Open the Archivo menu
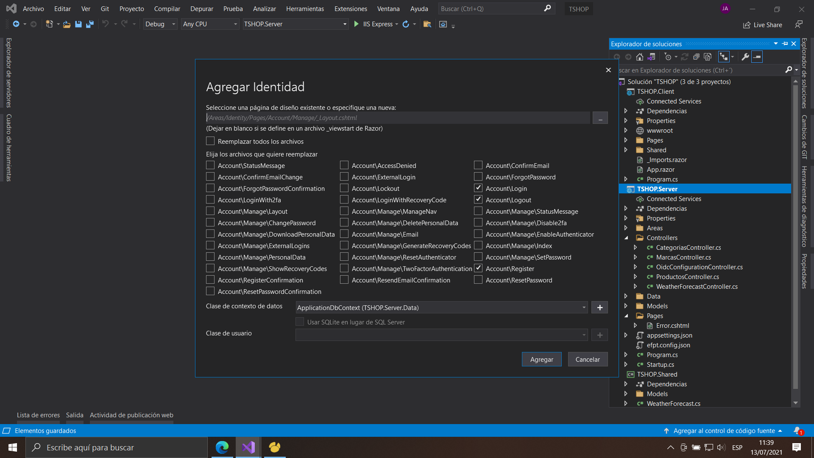 coord(33,8)
